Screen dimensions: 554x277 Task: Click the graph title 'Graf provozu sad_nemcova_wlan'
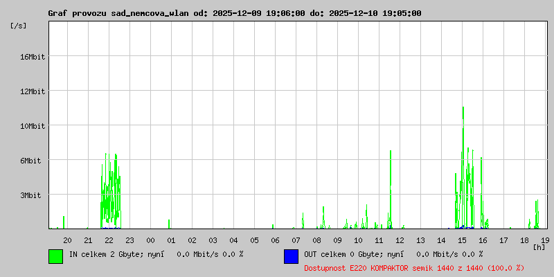click(x=118, y=14)
